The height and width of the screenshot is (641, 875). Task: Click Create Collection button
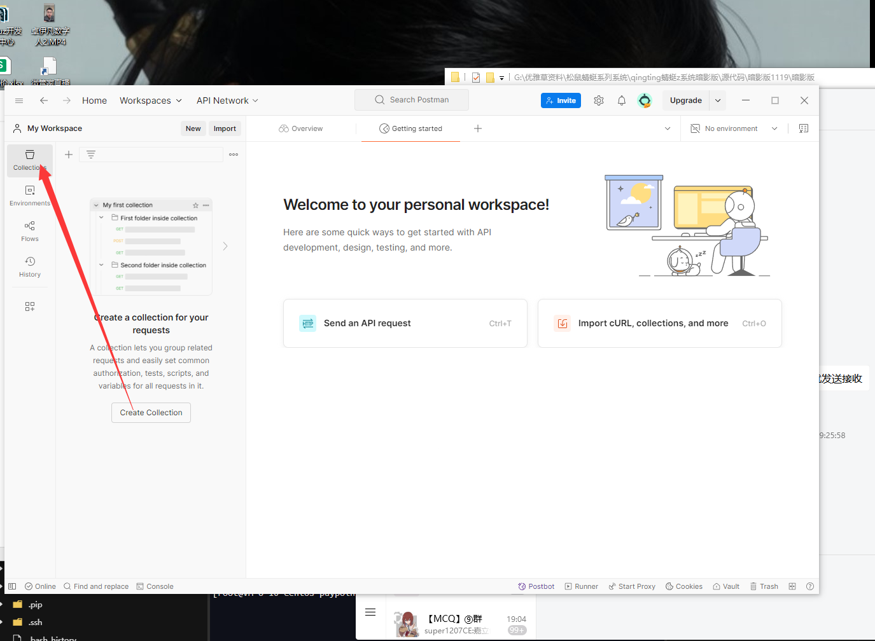tap(151, 413)
